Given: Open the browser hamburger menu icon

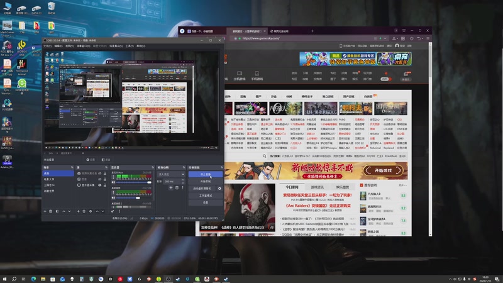Looking at the screenshot, I should point(428,38).
